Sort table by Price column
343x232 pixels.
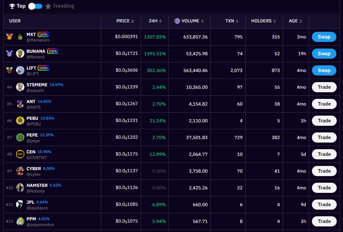(125, 21)
